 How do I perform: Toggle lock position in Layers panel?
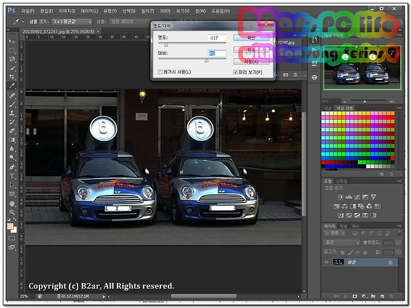pyautogui.click(x=357, y=253)
